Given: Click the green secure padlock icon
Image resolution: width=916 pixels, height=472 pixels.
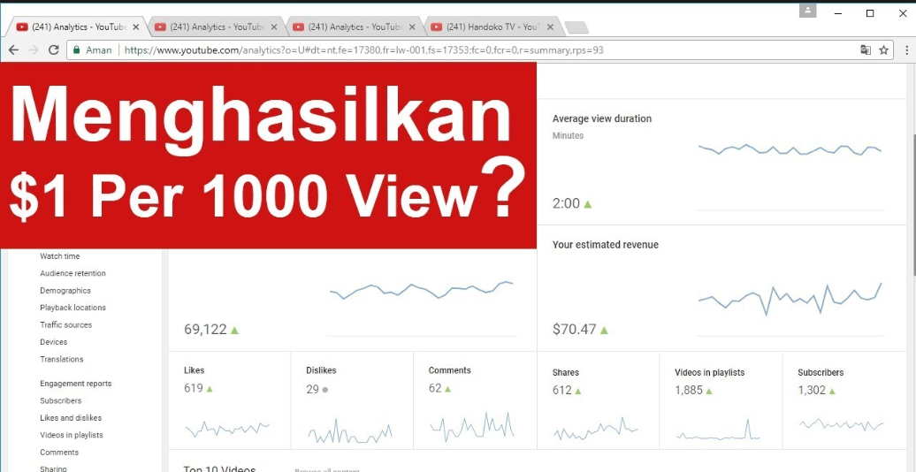Looking at the screenshot, I should pyautogui.click(x=77, y=50).
